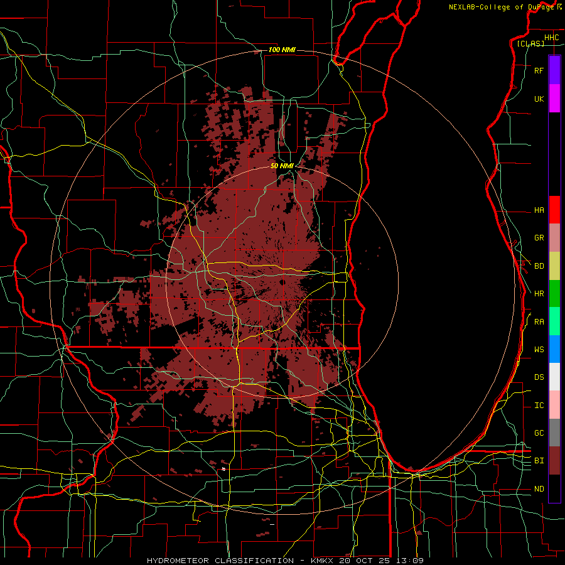This screenshot has width=565, height=565.
Task: Click the 'GC' legend label
Action: point(539,433)
